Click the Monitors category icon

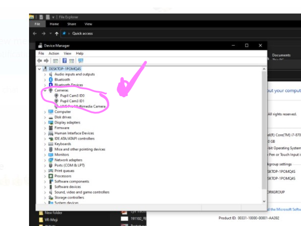coord(51,155)
